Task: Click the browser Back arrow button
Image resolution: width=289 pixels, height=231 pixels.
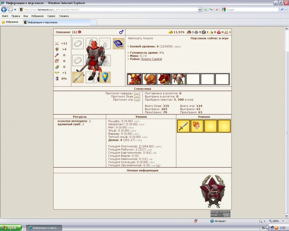Action: (x=4, y=10)
